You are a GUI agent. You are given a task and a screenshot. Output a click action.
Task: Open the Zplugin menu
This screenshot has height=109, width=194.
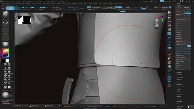[x=111, y=3]
